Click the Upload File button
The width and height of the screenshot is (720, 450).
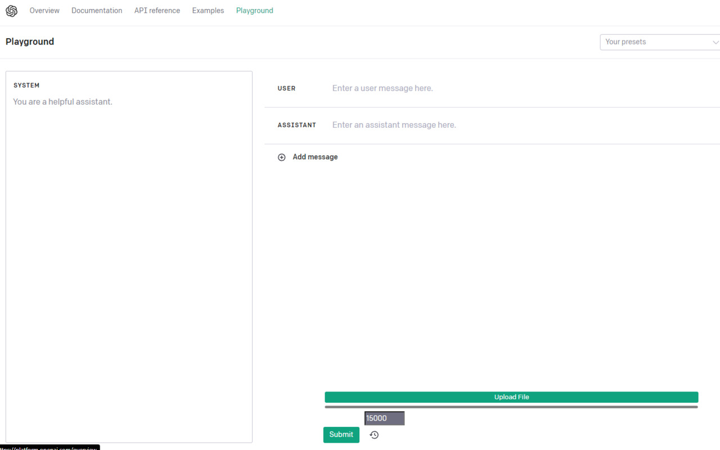click(511, 397)
